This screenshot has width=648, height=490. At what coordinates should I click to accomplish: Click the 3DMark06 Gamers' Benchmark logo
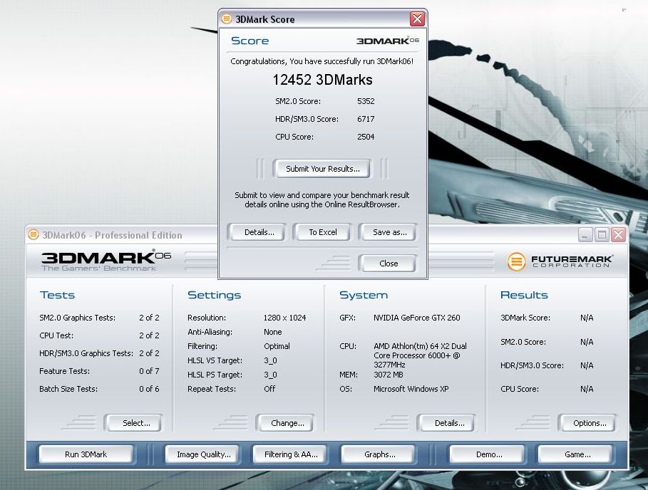click(x=106, y=261)
